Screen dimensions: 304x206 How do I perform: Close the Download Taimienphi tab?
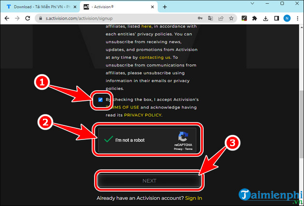75,7
